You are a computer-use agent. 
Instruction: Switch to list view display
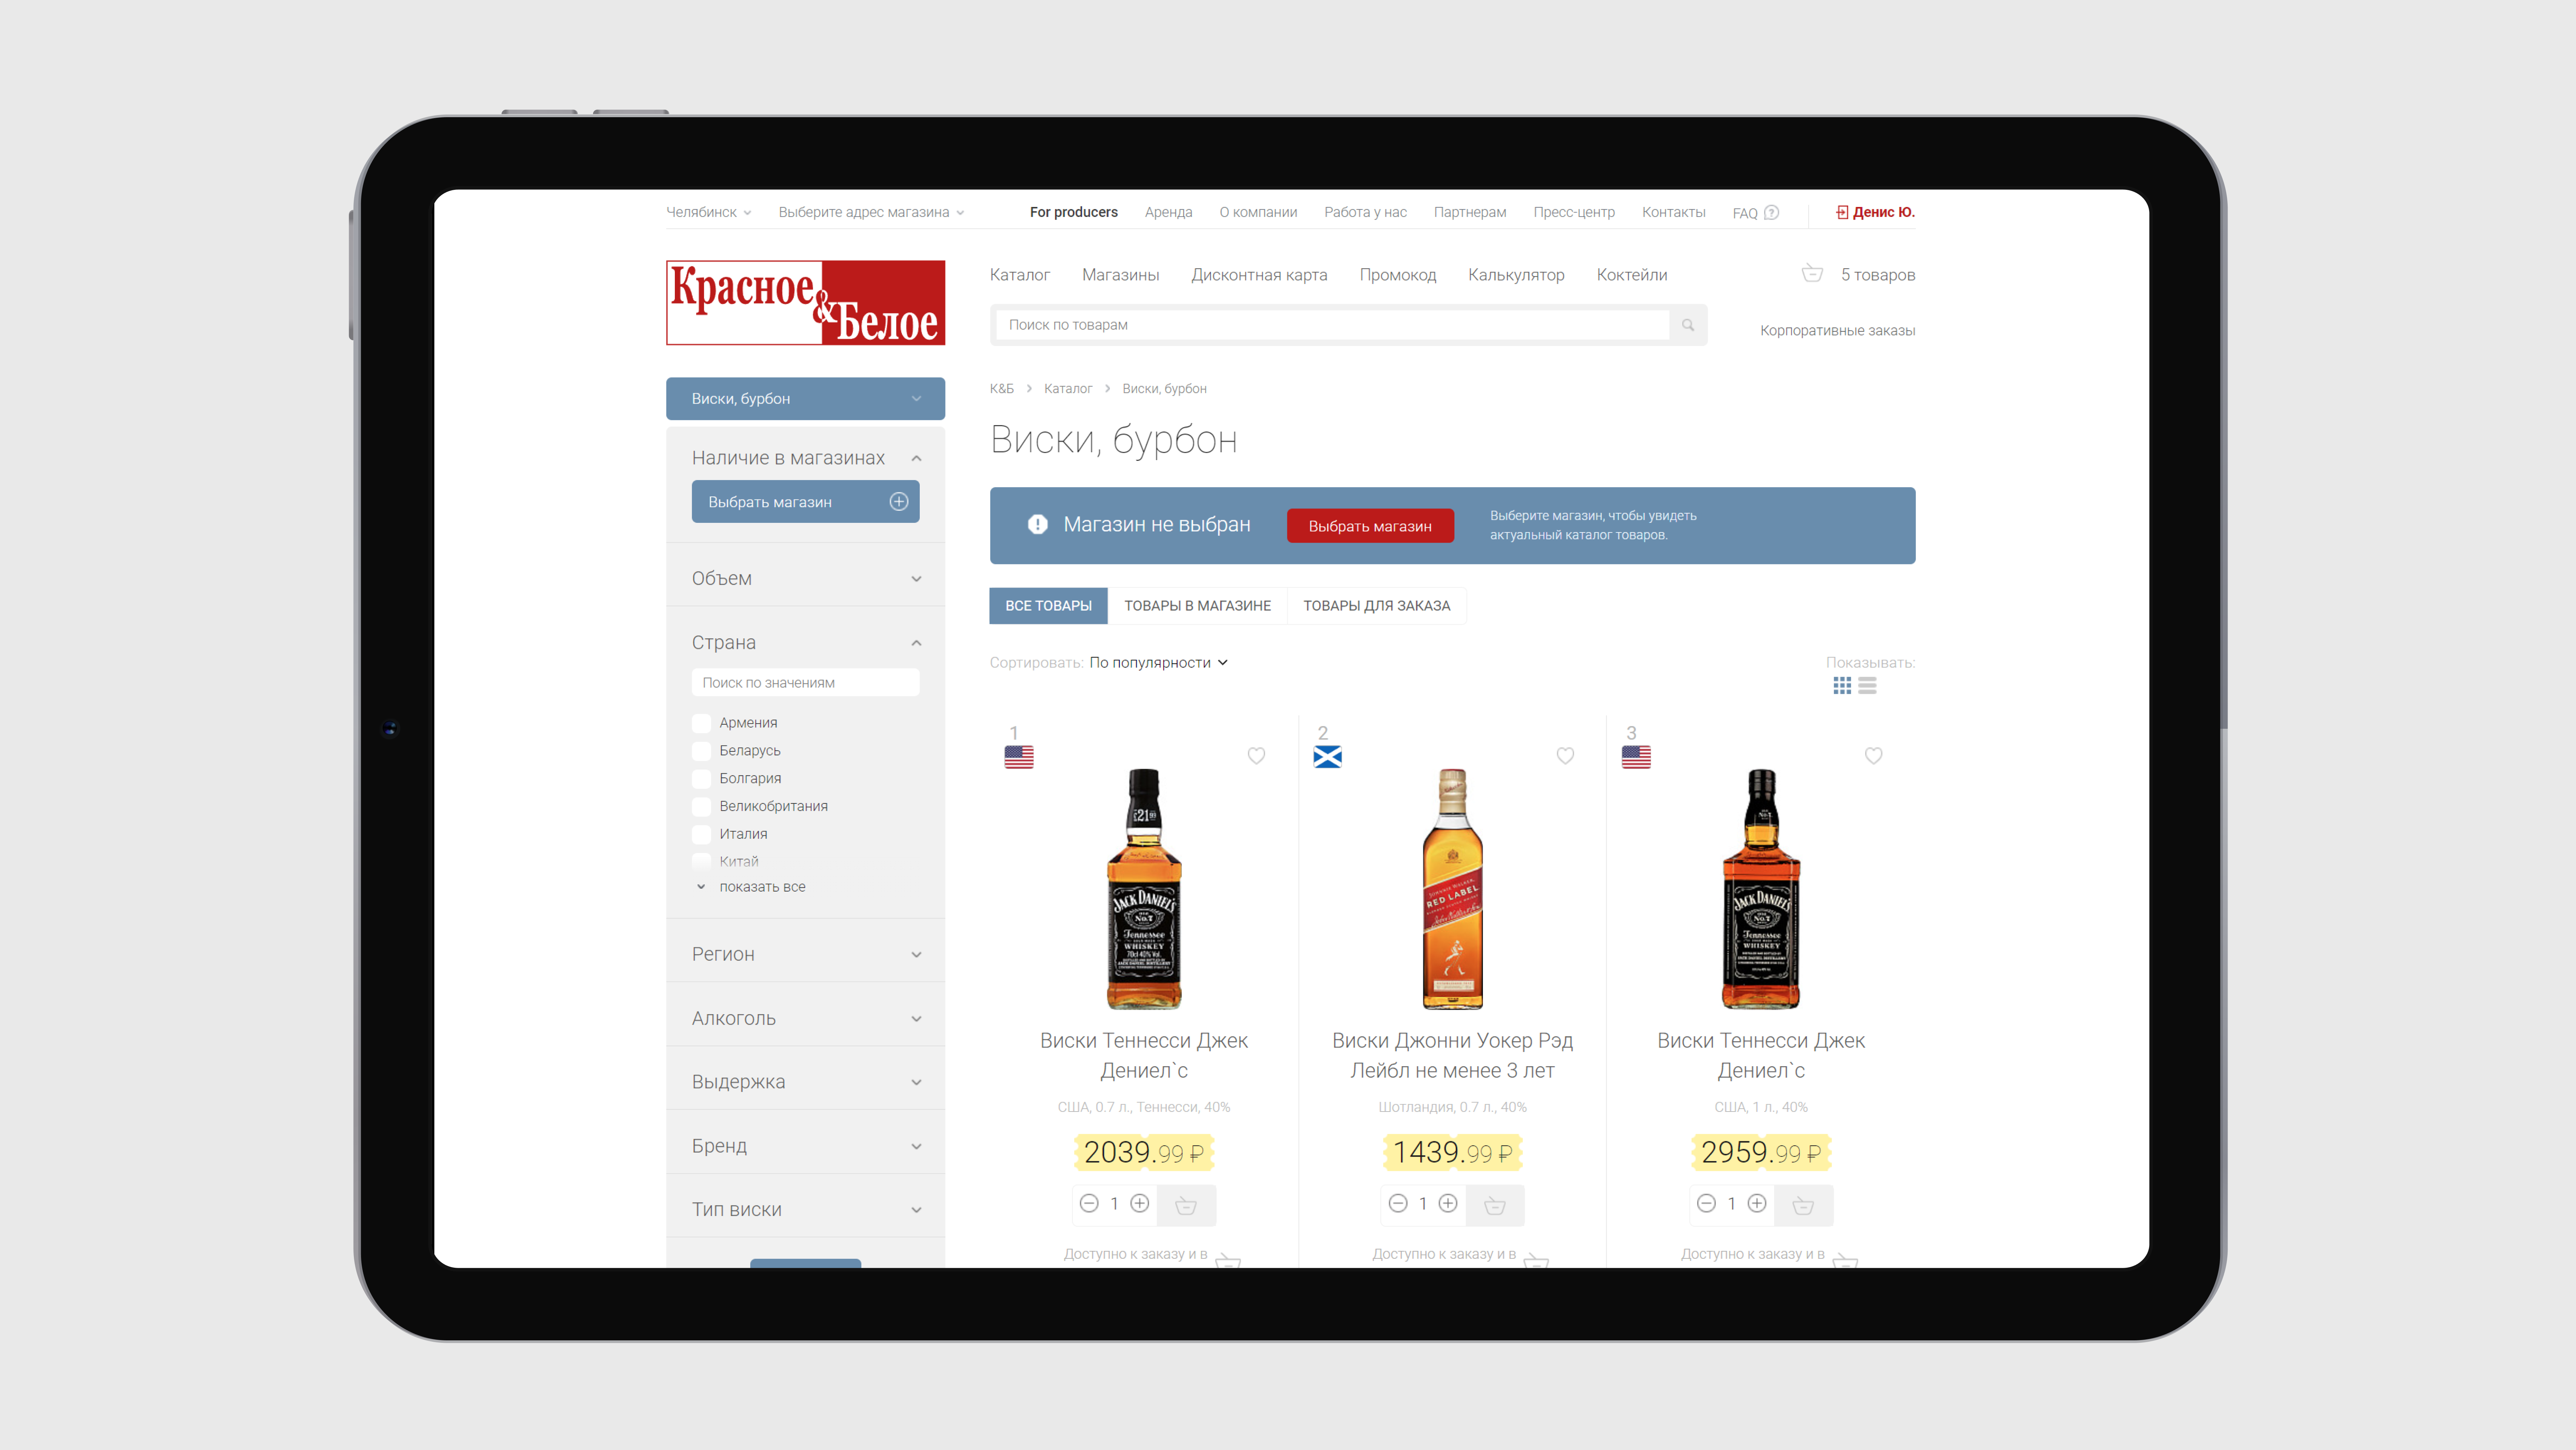pyautogui.click(x=1867, y=685)
